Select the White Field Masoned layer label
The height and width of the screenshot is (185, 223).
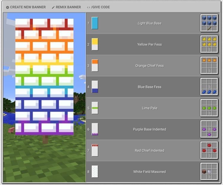(x=149, y=172)
